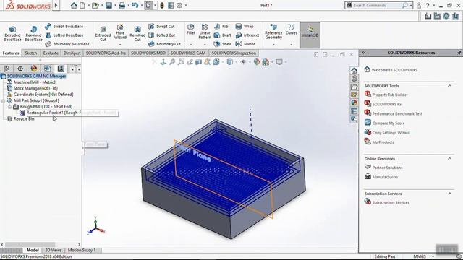
Task: Click the Swept Cut feature
Action: (x=161, y=27)
